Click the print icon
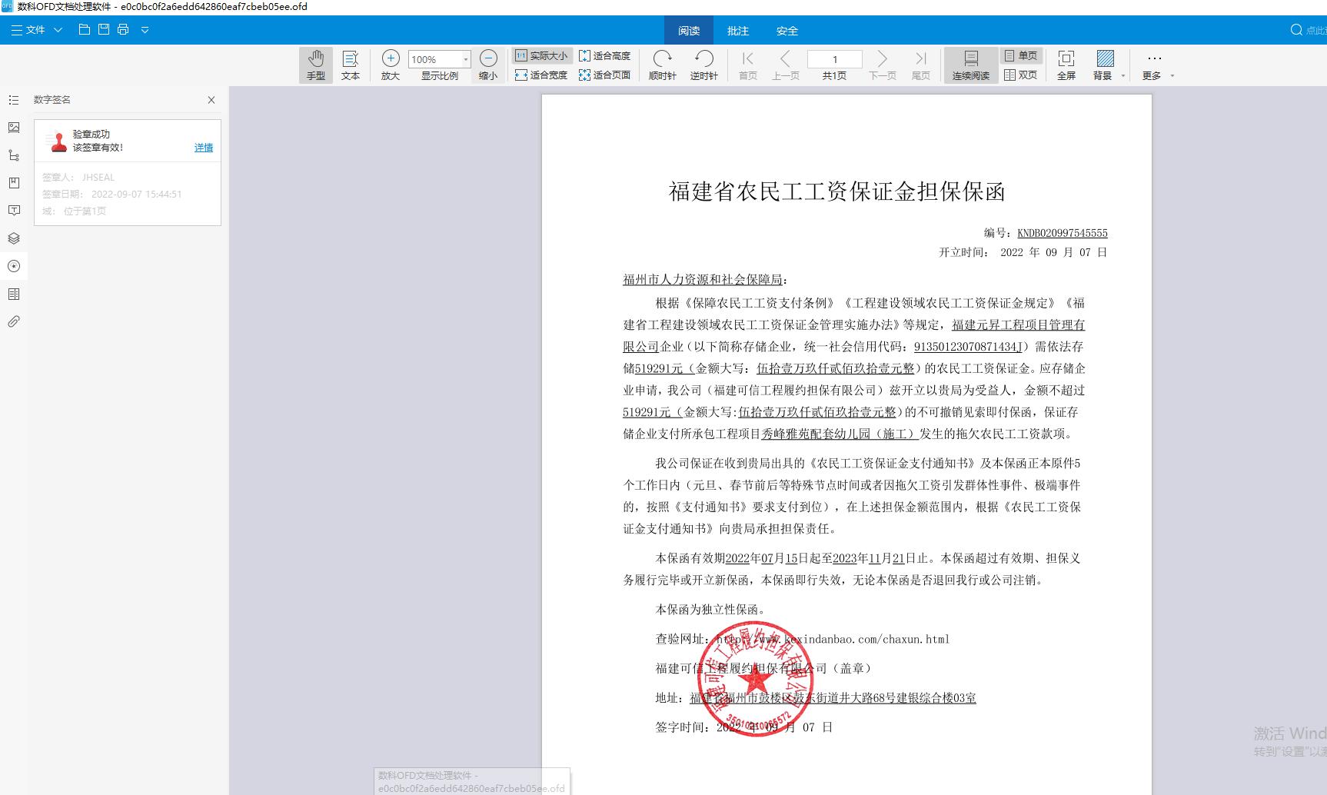The image size is (1327, 795). pos(123,30)
